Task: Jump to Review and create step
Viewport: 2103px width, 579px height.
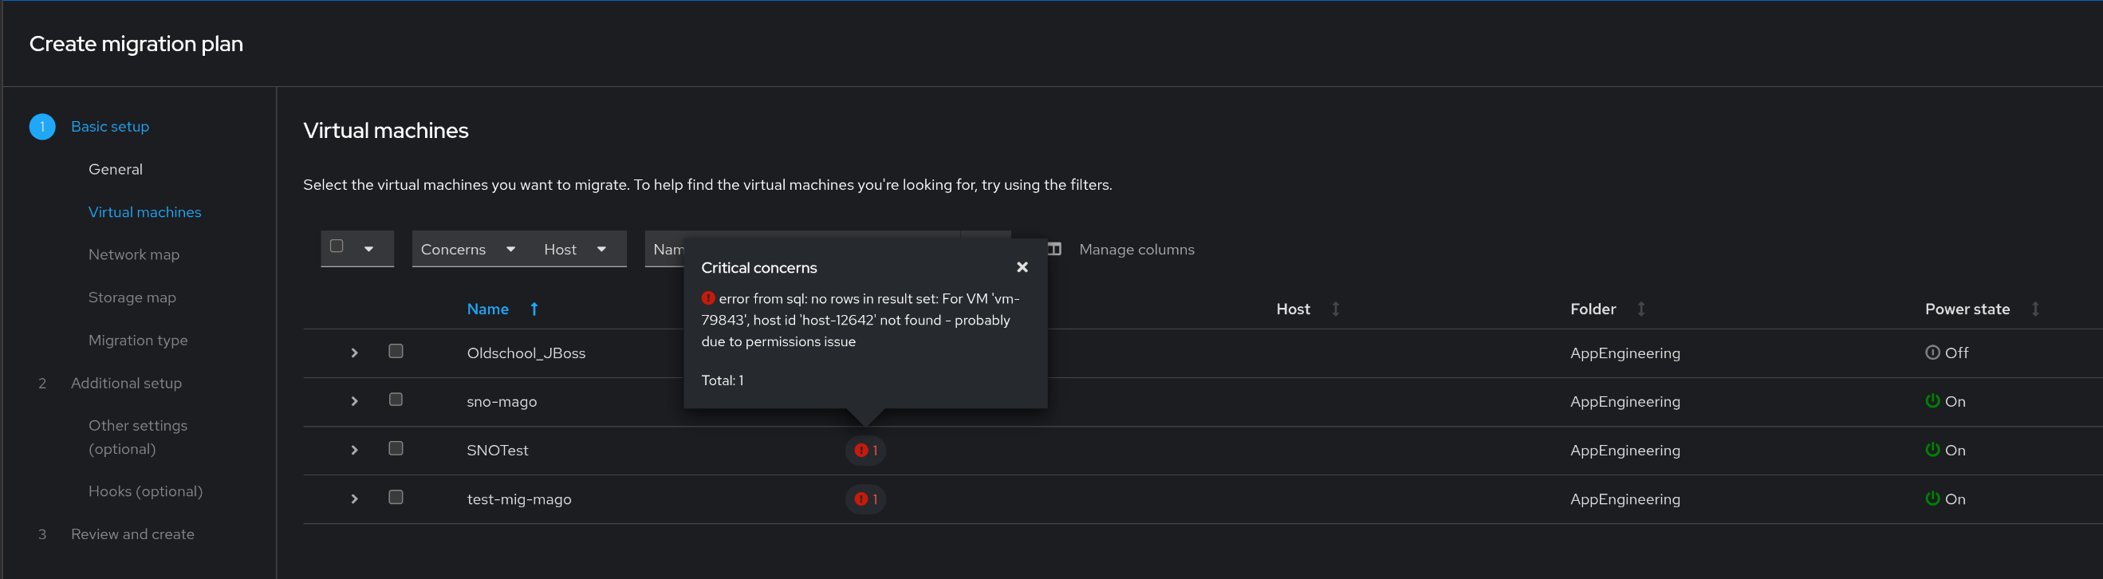Action: coord(132,534)
